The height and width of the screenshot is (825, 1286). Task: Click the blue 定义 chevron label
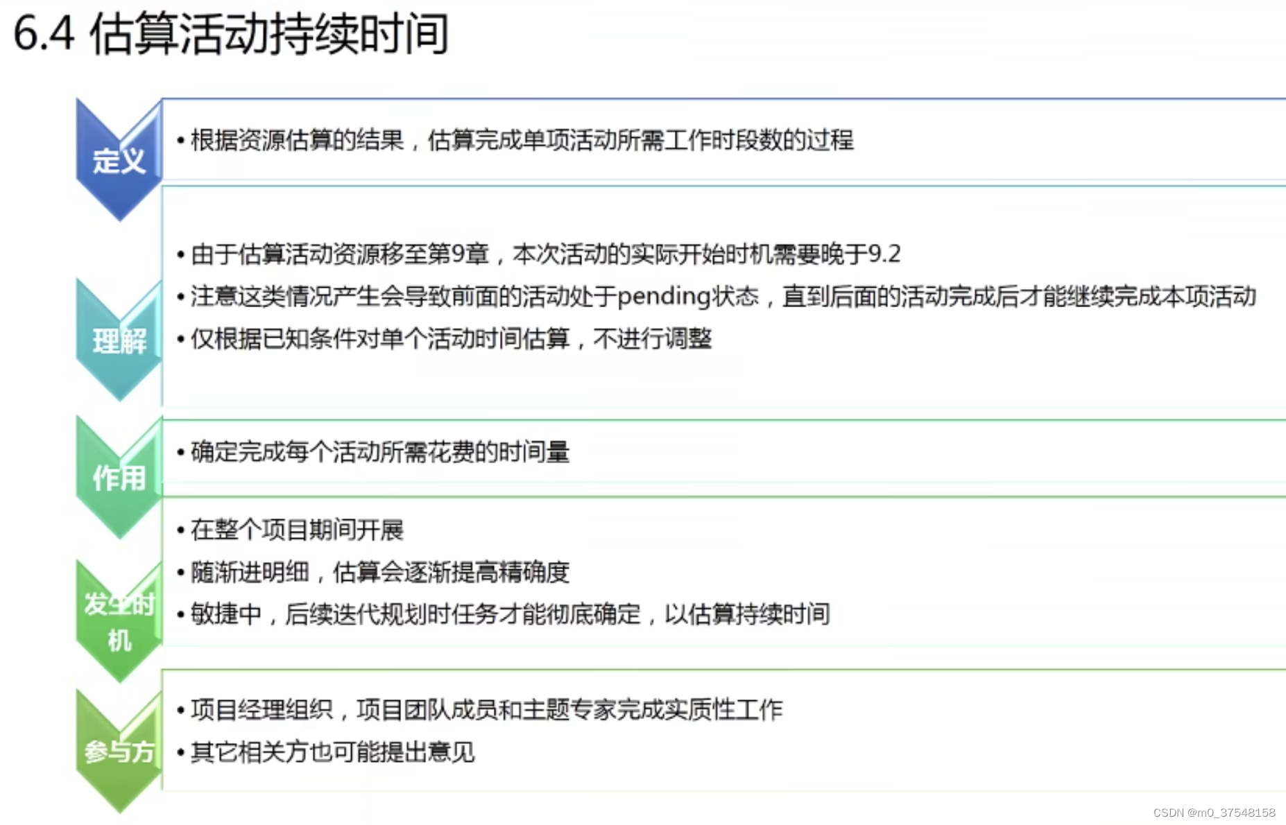pyautogui.click(x=119, y=161)
